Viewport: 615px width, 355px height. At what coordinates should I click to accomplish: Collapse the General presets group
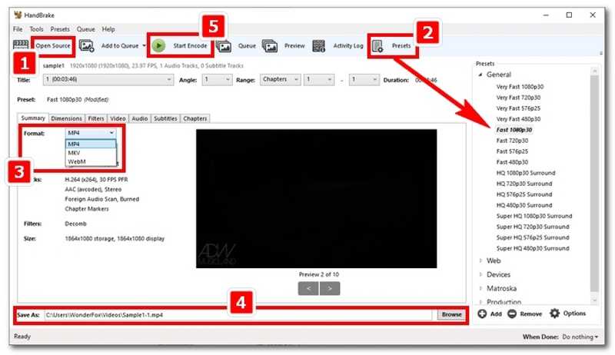(x=480, y=75)
